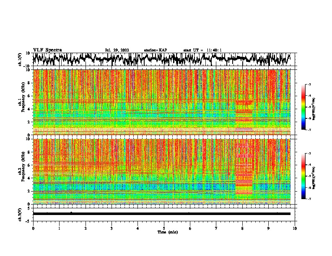Click the "VLF Spectra" plot title
Image resolution: width=332 pixels, height=256 pixels.
point(47,50)
